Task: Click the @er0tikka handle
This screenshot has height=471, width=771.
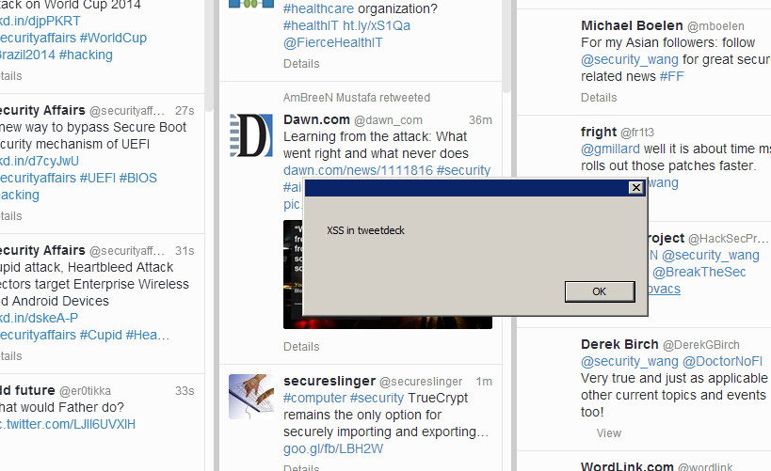Action: (x=85, y=391)
